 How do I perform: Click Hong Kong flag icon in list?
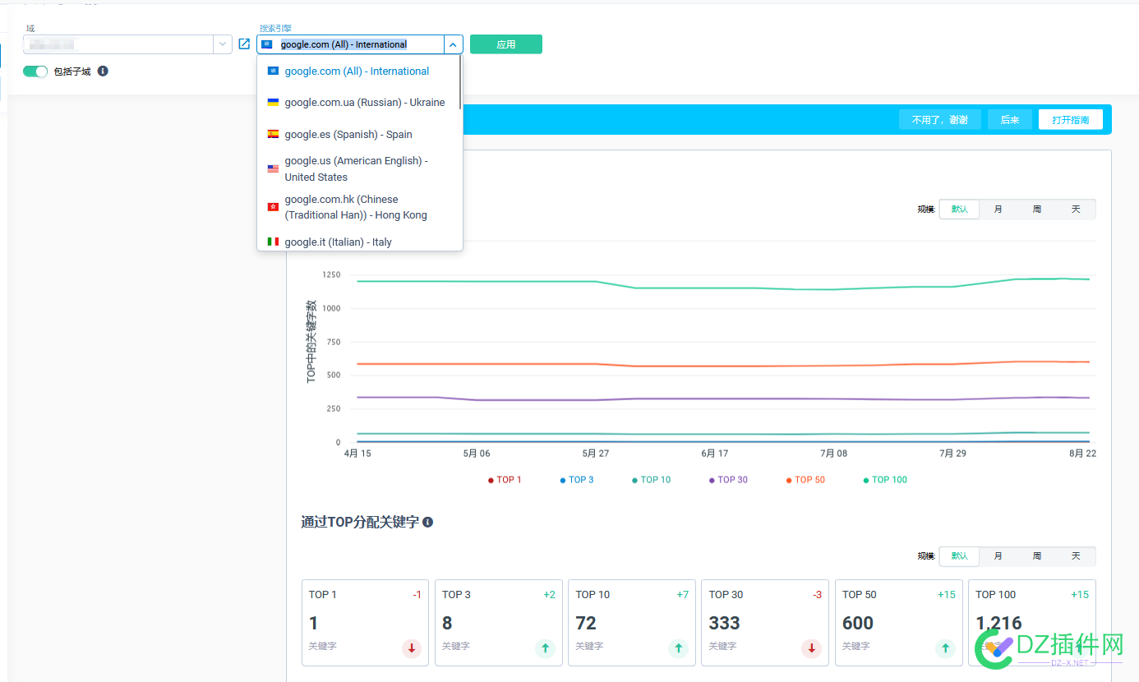(273, 207)
